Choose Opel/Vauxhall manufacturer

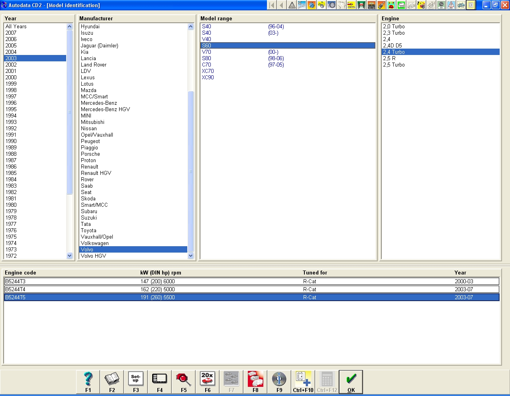coord(133,135)
